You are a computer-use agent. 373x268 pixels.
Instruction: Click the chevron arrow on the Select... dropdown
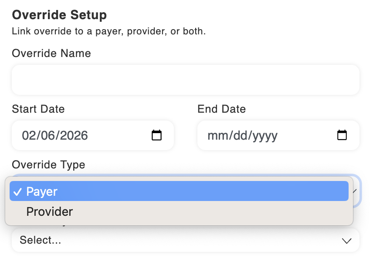click(x=346, y=241)
